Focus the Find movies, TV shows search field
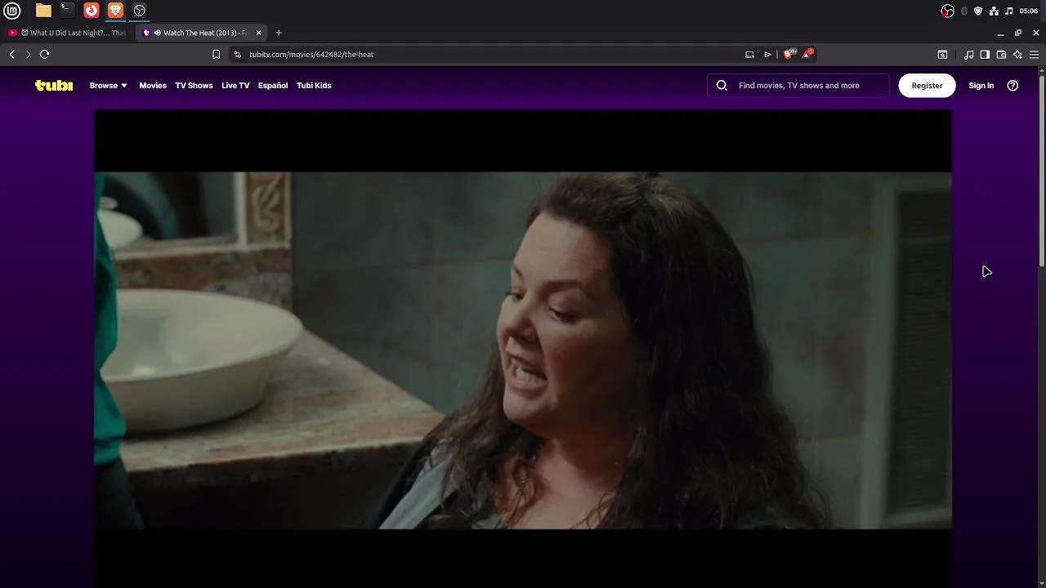 [798, 85]
